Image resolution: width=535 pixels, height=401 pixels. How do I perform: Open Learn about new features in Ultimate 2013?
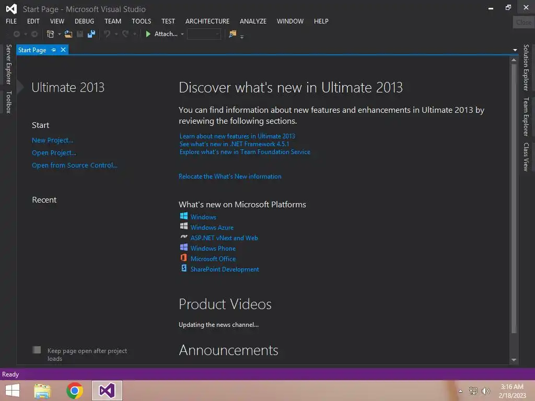point(237,136)
